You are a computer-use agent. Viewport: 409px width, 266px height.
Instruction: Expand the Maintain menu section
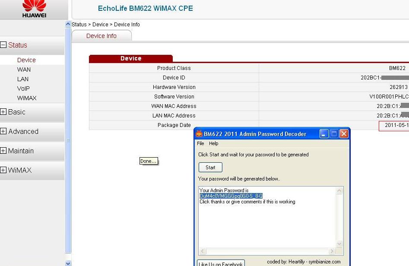3,151
